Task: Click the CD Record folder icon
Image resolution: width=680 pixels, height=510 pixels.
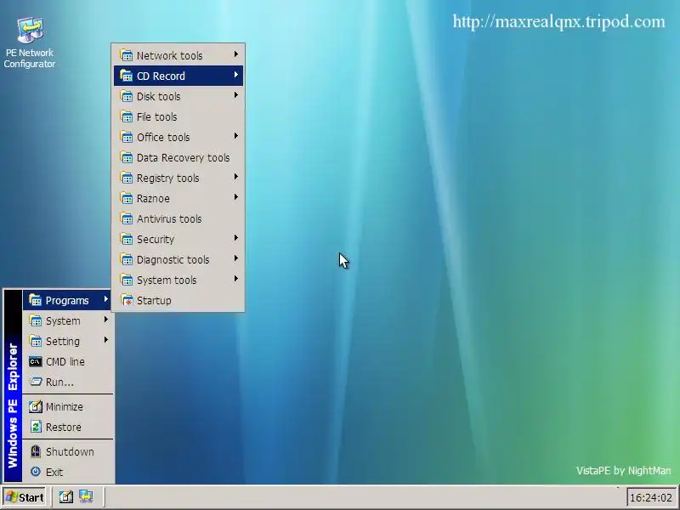Action: pos(126,76)
